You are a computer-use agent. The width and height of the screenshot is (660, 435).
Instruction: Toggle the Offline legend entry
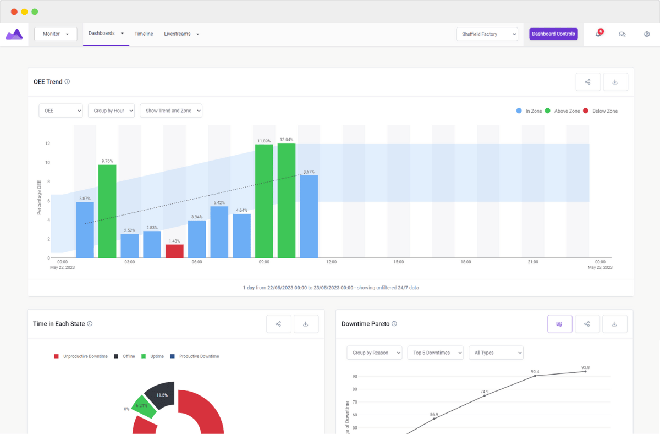[124, 356]
